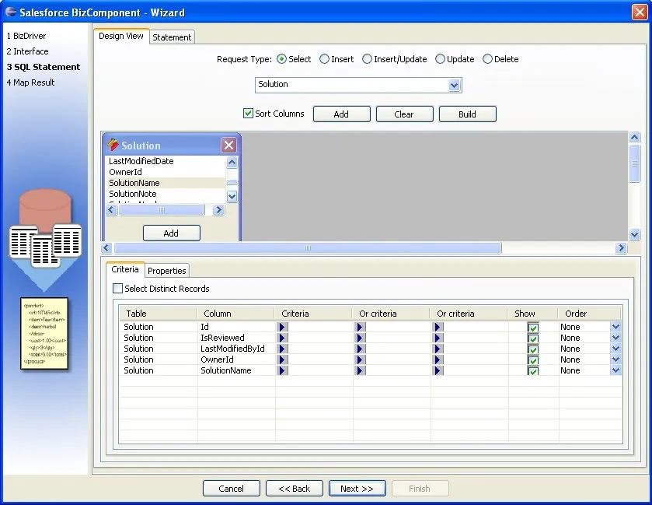Screen dimensions: 652x505
Task: Open the Solution table dropdown
Action: pos(454,86)
